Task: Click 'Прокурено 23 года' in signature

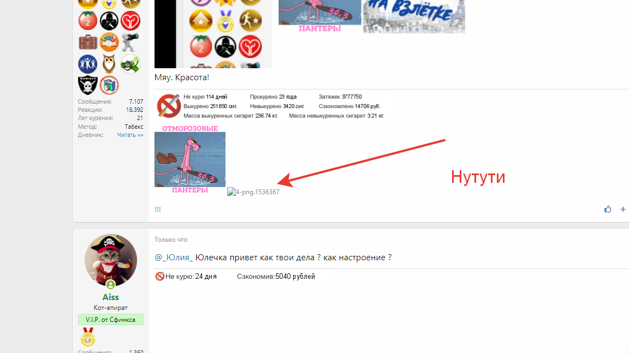Action: coord(273,97)
